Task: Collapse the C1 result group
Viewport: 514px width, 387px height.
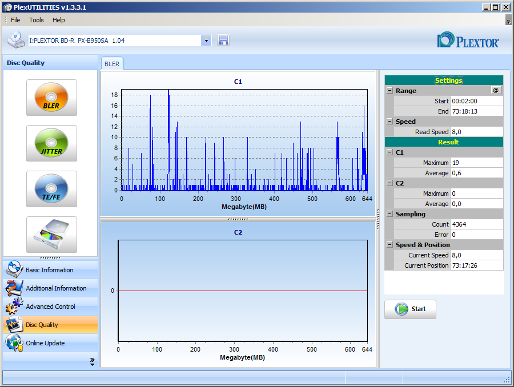Action: 389,152
